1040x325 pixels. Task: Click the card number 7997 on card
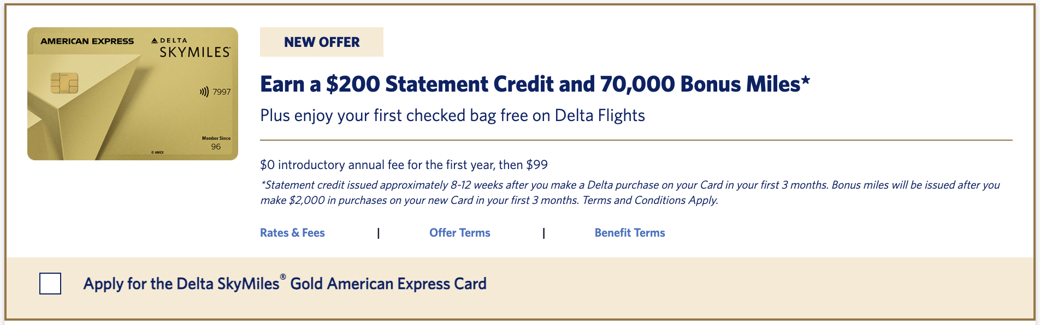tap(222, 92)
